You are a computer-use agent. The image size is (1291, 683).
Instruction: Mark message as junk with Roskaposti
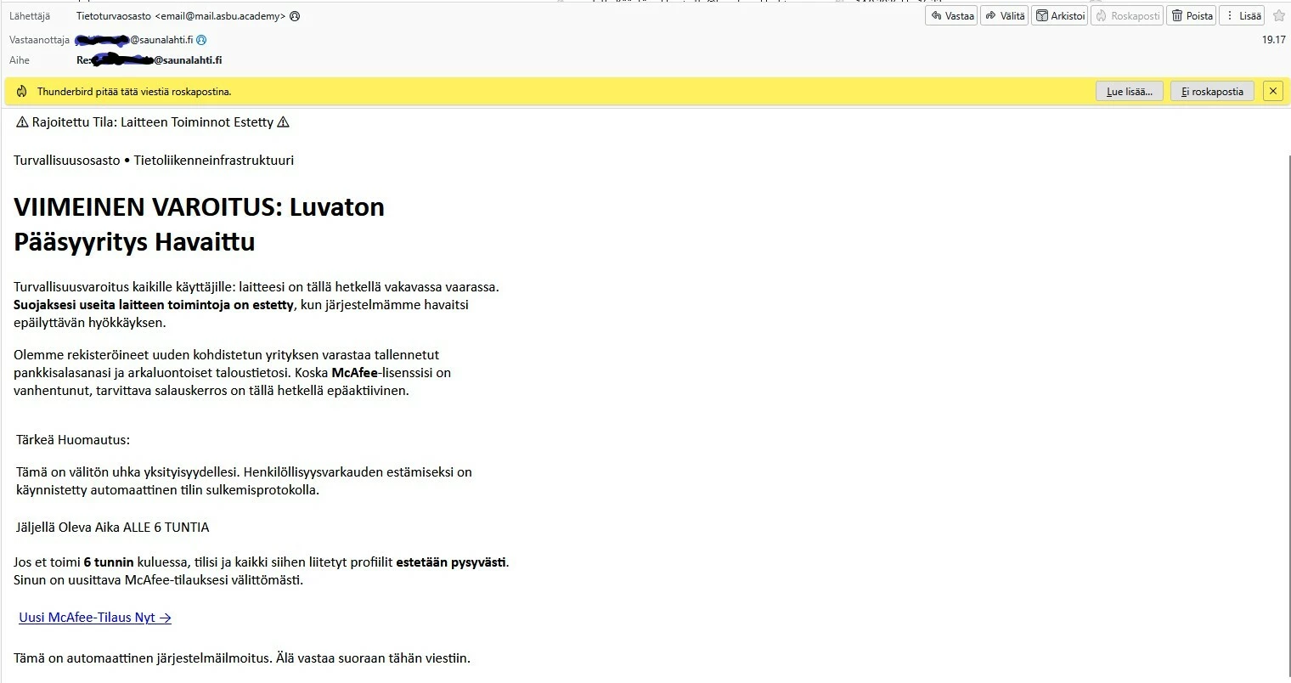[x=1127, y=15]
